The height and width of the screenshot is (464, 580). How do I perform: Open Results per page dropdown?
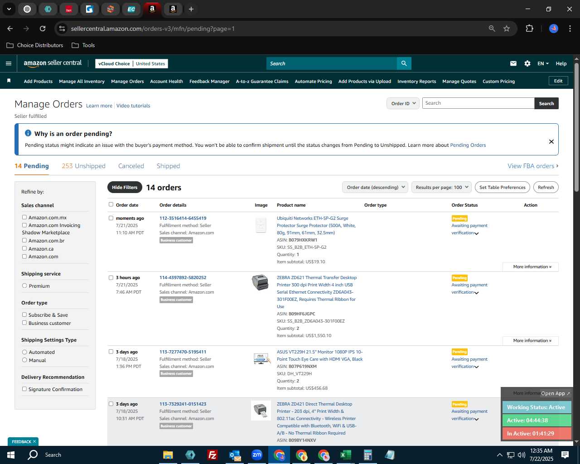point(442,187)
